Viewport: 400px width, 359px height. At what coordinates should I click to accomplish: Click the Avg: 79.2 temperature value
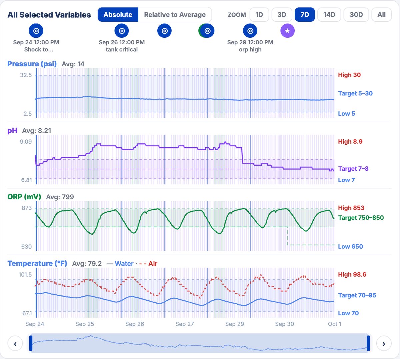tap(87, 264)
